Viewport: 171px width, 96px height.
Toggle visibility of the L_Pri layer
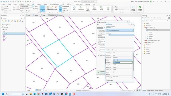point(3,29)
